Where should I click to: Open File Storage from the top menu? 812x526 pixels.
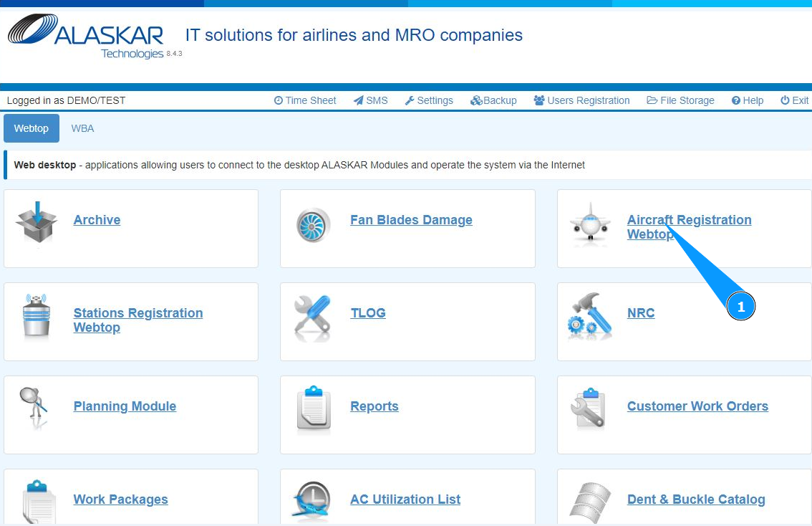(680, 100)
